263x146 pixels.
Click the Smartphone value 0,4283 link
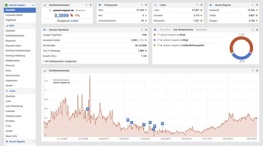tap(74, 21)
